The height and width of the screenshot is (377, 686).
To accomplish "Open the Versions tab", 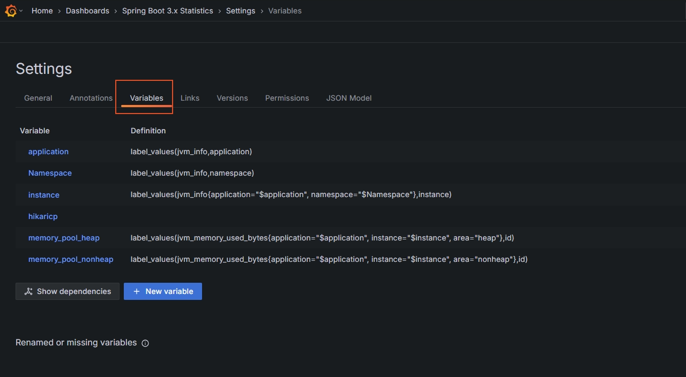I will [232, 98].
